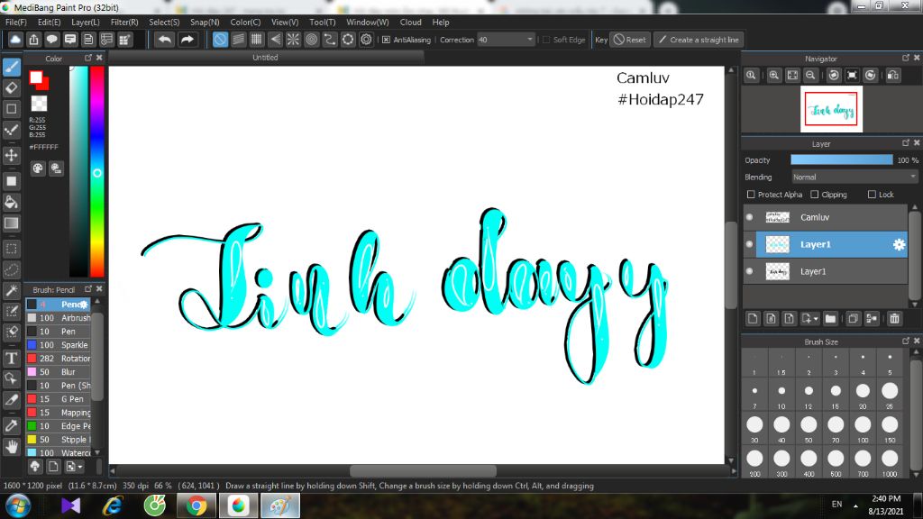Screen dimensions: 923x519
Task: Click the export/share icon in toolbar
Action: tap(33, 40)
